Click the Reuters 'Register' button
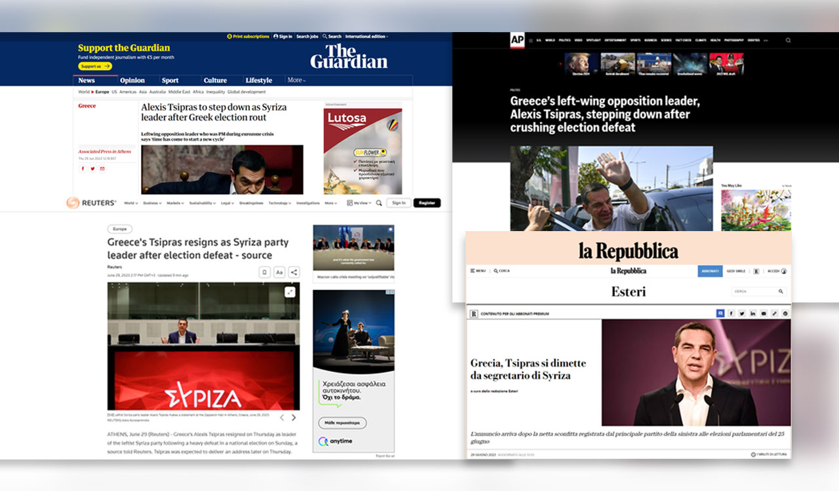 427,203
